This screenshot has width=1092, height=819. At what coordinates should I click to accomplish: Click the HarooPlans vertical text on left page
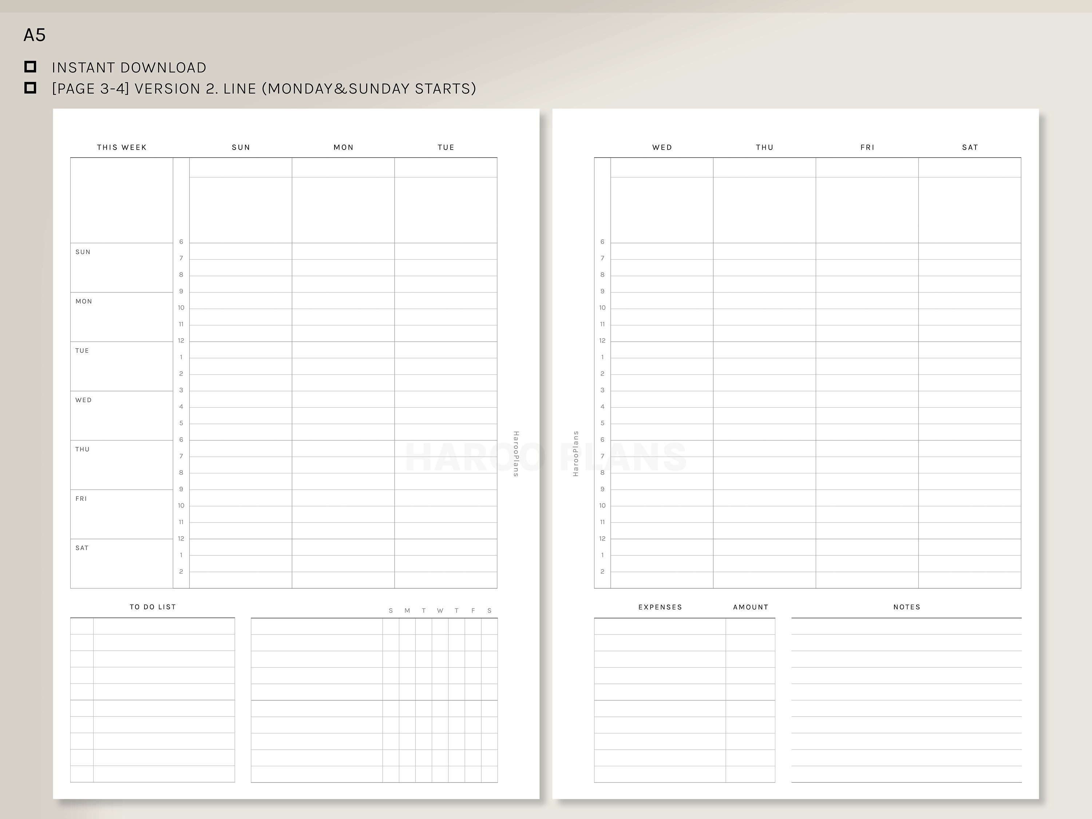[516, 454]
